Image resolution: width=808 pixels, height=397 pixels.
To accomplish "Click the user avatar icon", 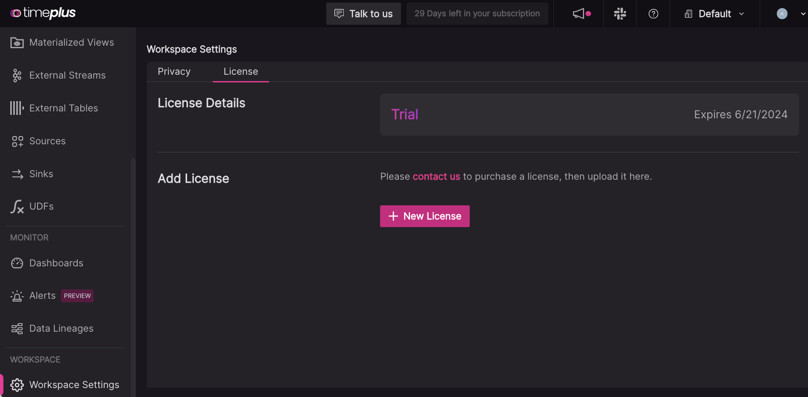I will coord(782,14).
